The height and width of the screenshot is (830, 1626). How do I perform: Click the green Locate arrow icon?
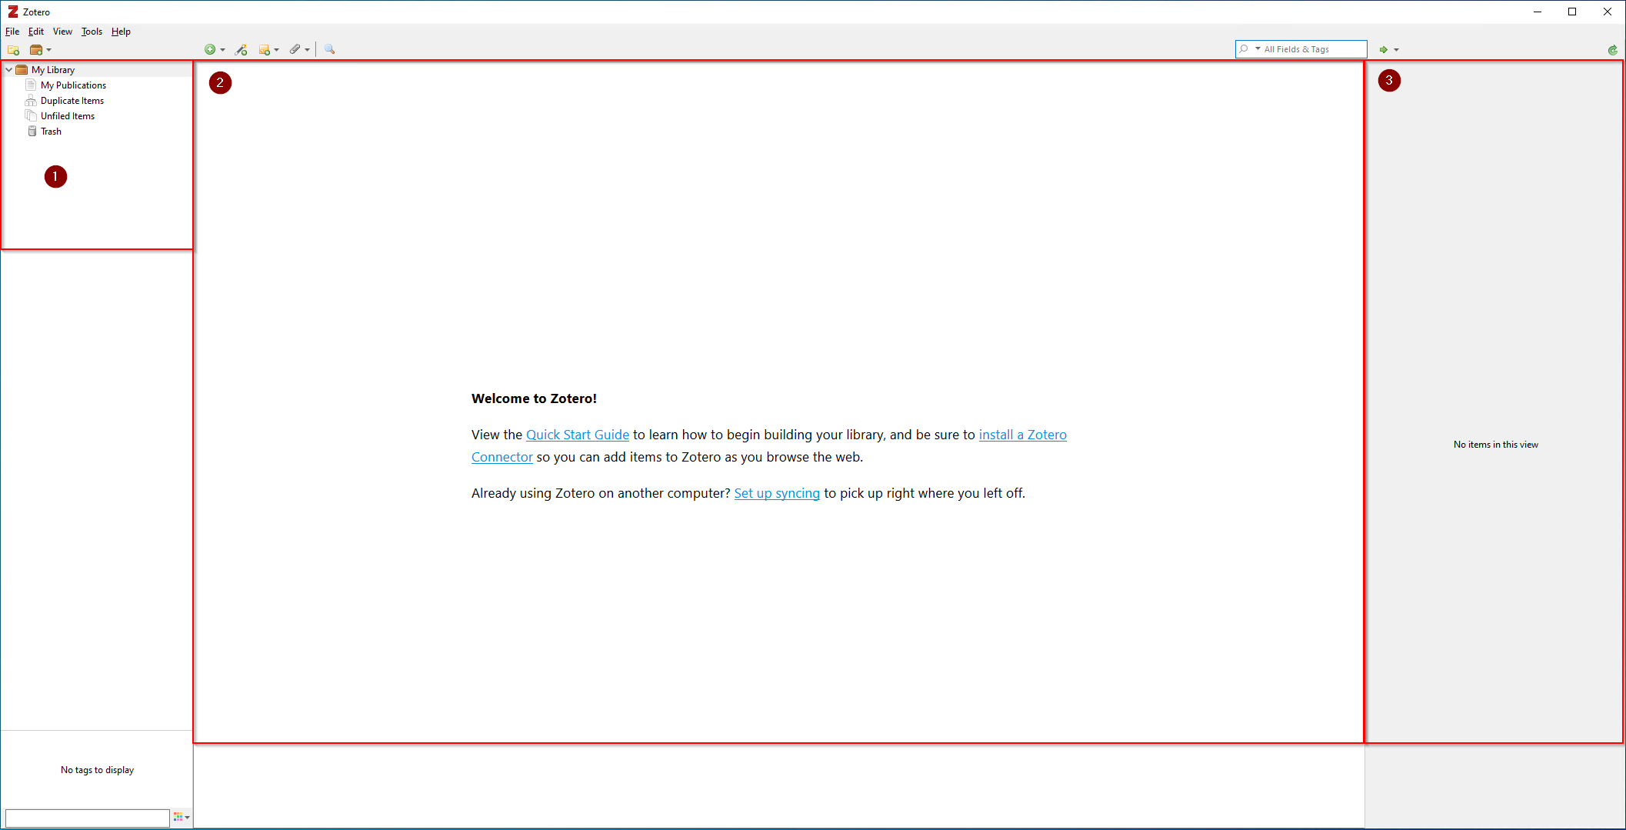(1383, 50)
